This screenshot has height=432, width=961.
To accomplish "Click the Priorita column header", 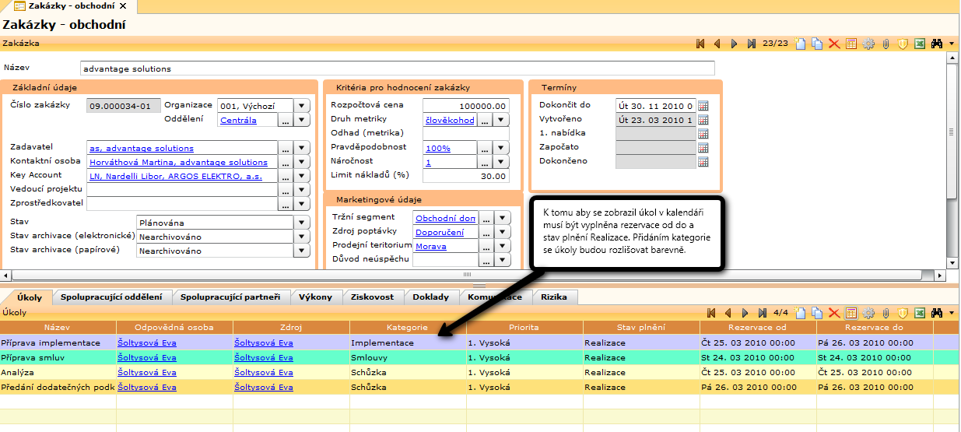I will 524,328.
